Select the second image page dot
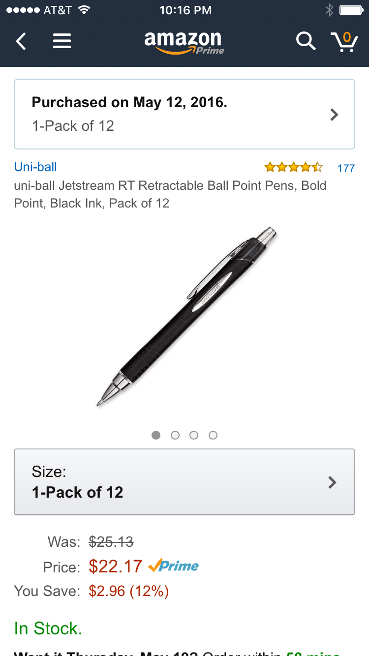This screenshot has width=369, height=656. (175, 435)
